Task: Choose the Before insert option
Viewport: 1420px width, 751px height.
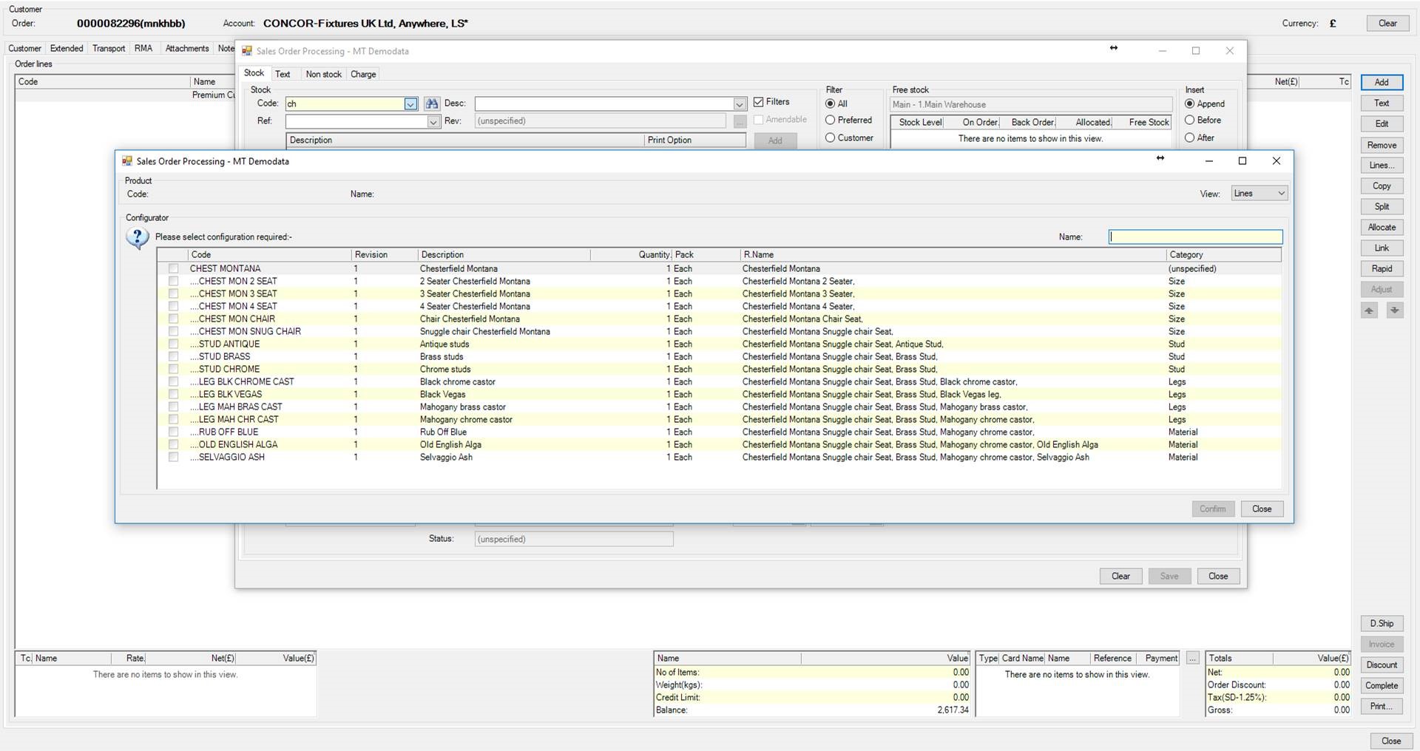Action: (x=1189, y=120)
